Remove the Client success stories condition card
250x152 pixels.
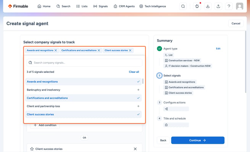tap(135, 149)
